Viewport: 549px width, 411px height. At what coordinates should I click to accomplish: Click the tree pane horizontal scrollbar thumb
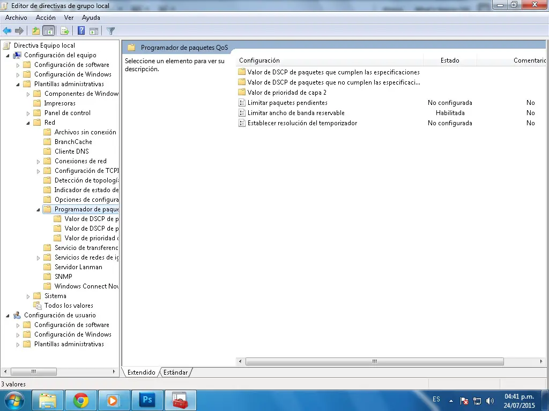[x=34, y=371]
